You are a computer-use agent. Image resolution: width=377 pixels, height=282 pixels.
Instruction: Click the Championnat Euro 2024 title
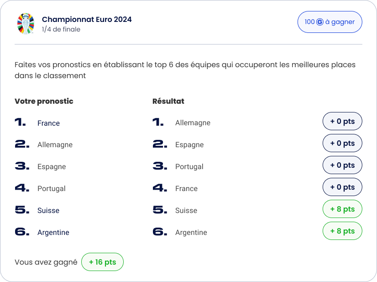click(x=87, y=19)
